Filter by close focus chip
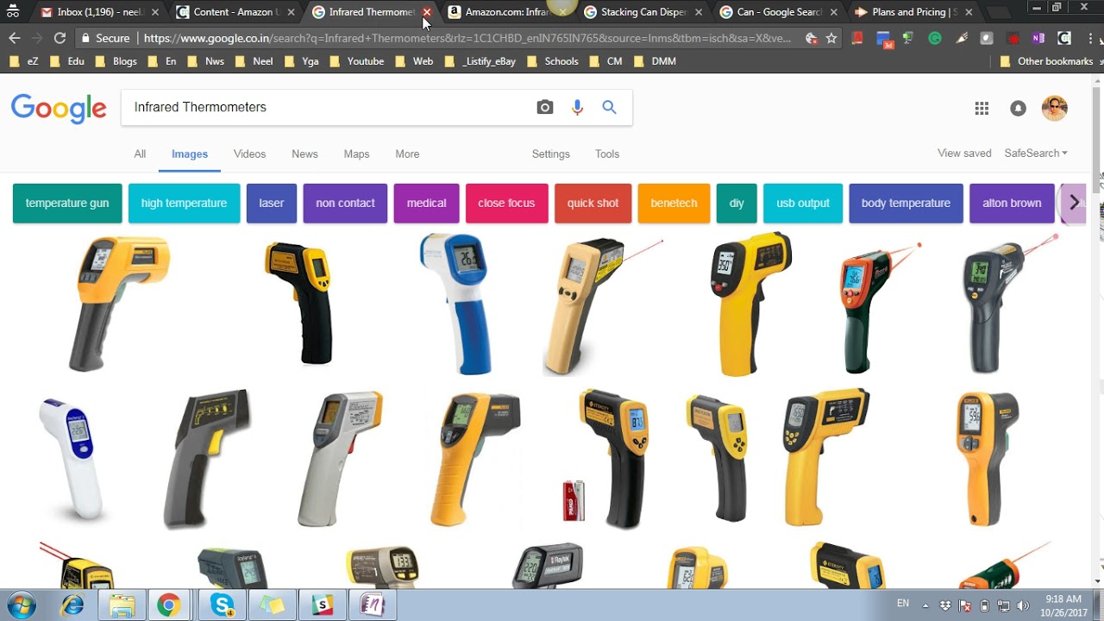1104x621 pixels. (506, 204)
